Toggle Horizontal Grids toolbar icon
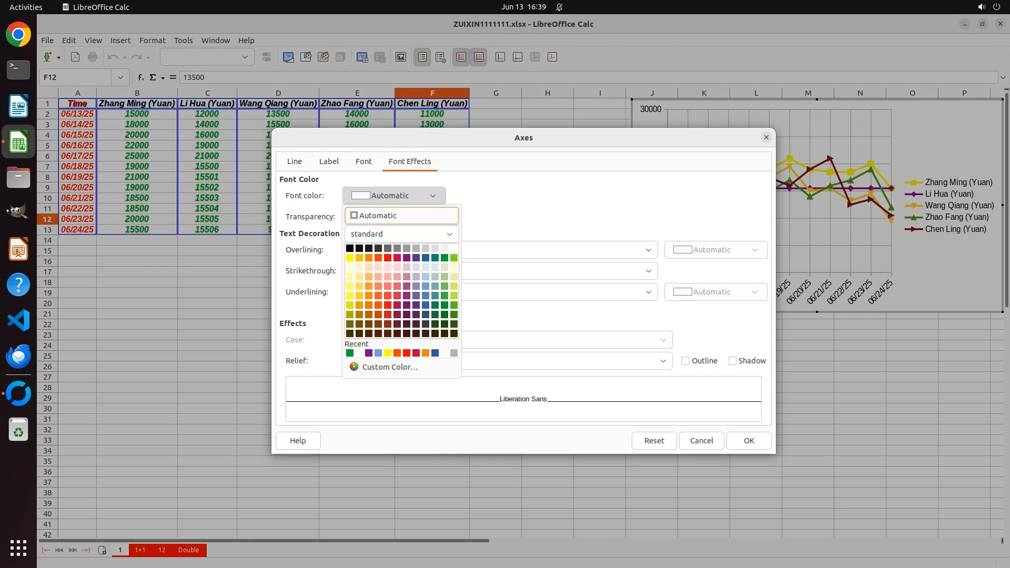 tap(461, 57)
